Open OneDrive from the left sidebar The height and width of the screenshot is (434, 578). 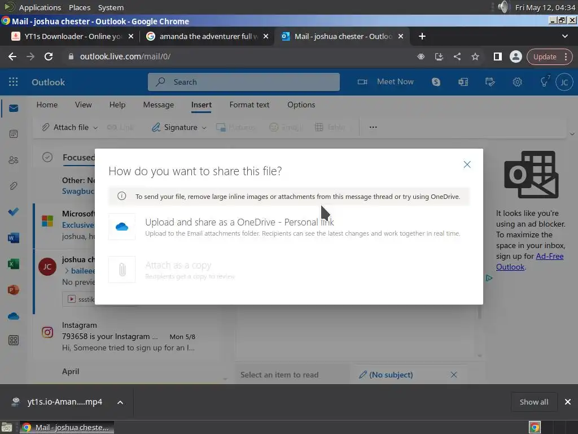(14, 316)
